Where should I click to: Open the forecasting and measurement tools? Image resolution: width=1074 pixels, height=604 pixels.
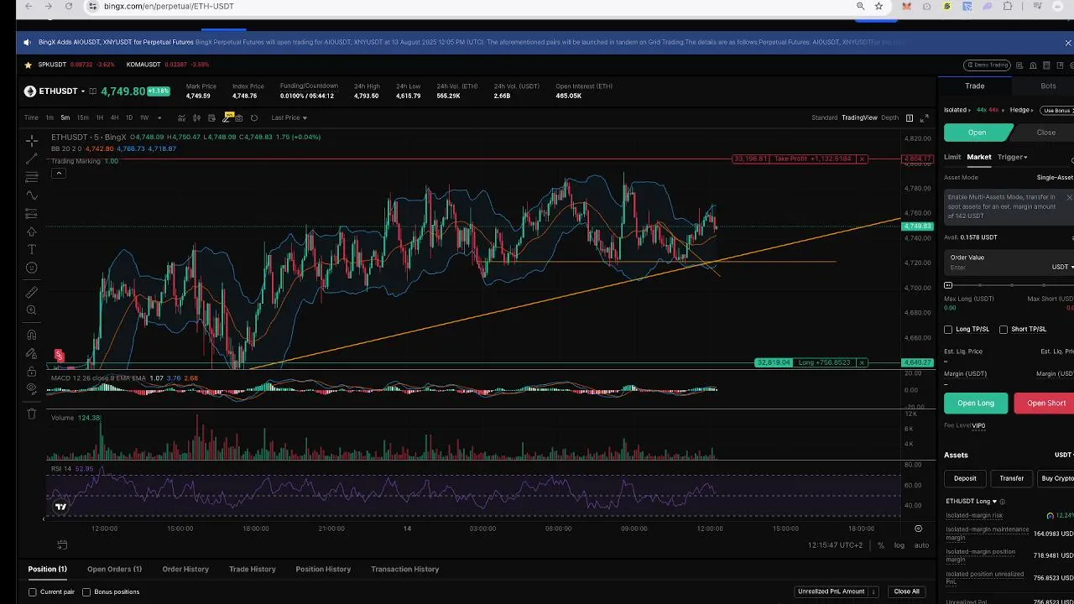pos(31,213)
